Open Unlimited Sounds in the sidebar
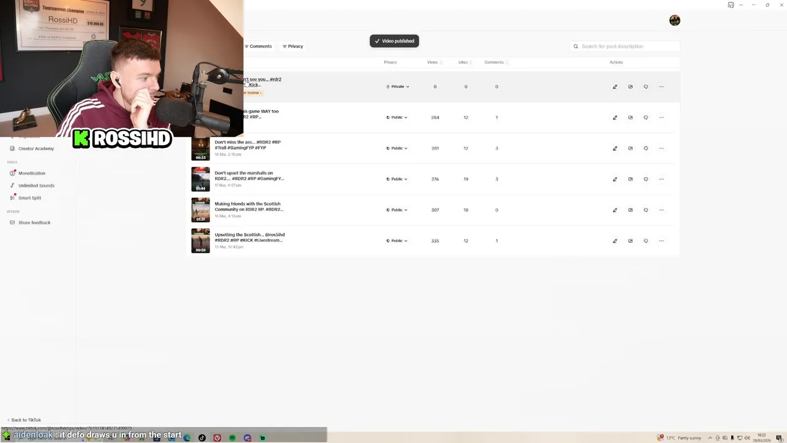Viewport: 787px width, 443px height. pyautogui.click(x=32, y=185)
